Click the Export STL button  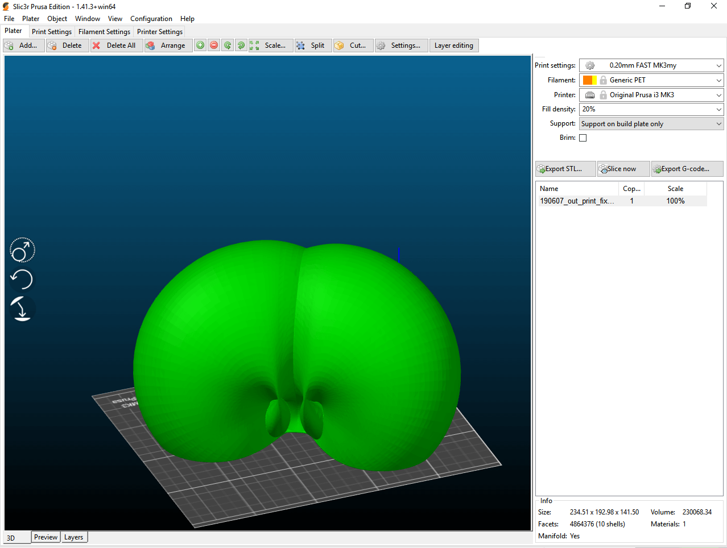coord(565,169)
